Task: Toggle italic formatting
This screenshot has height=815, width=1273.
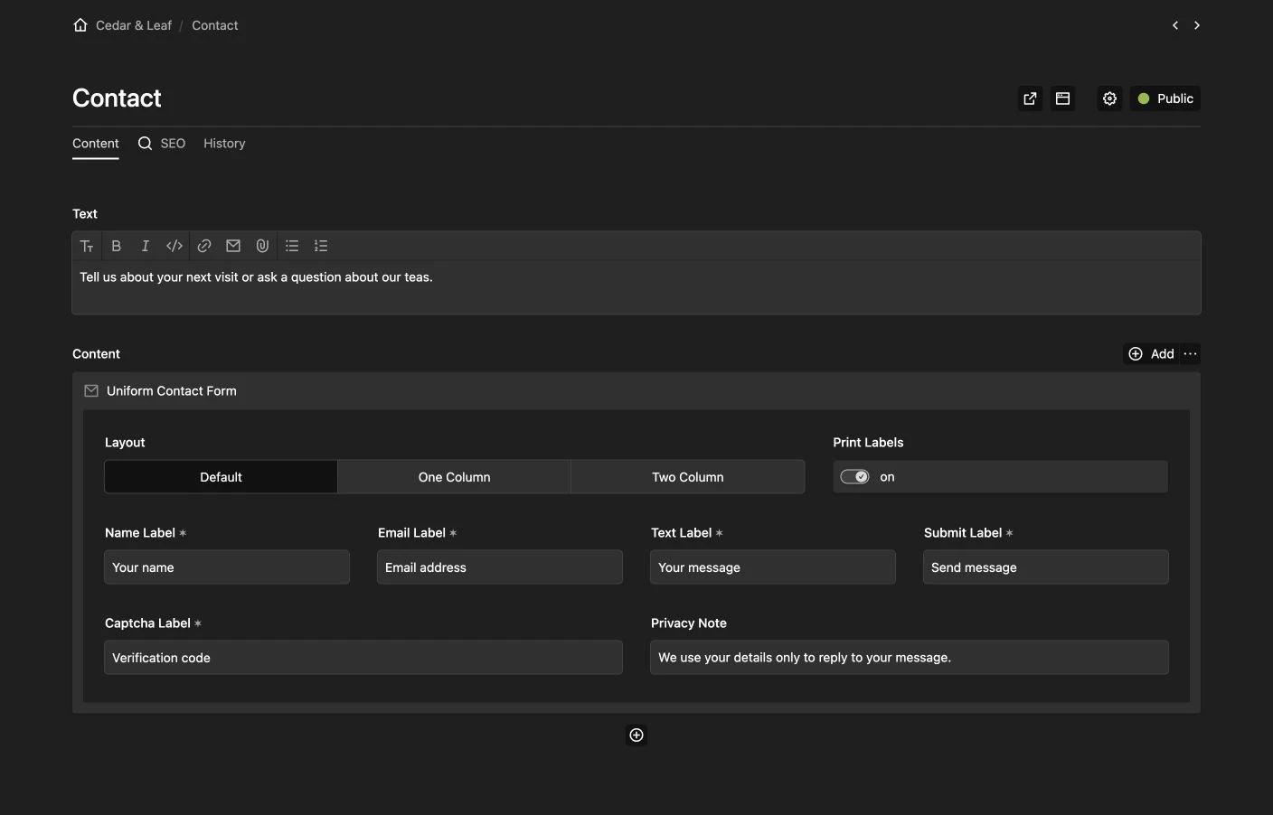Action: [x=145, y=246]
